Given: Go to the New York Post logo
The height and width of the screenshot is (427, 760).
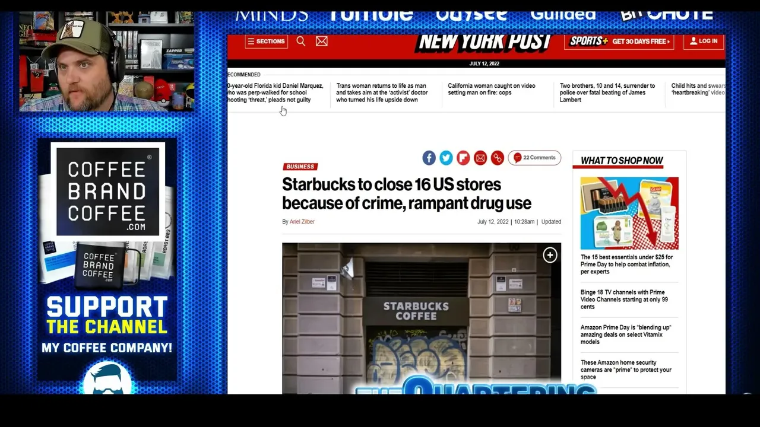Looking at the screenshot, I should coord(484,42).
